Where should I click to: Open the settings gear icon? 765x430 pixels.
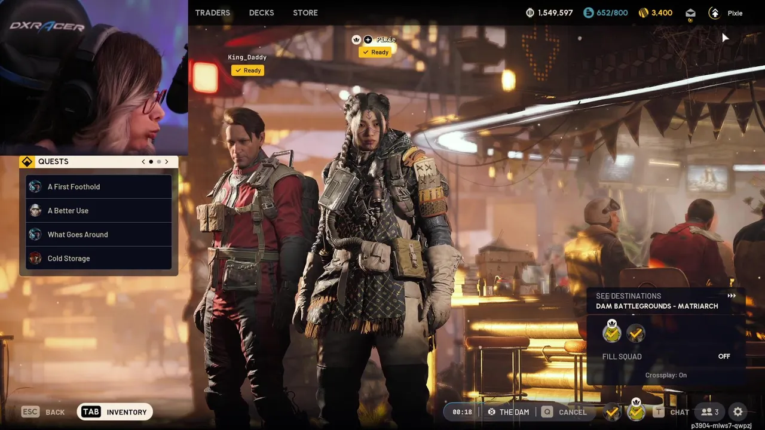pyautogui.click(x=738, y=412)
